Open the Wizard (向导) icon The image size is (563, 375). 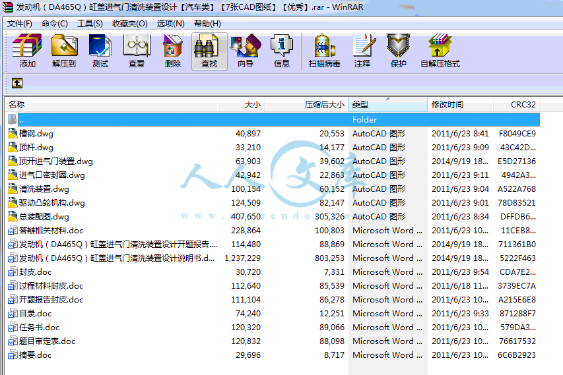246,45
